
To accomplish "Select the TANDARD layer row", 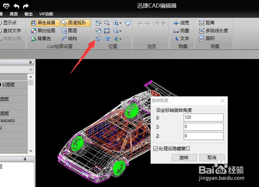I will 14,121.
